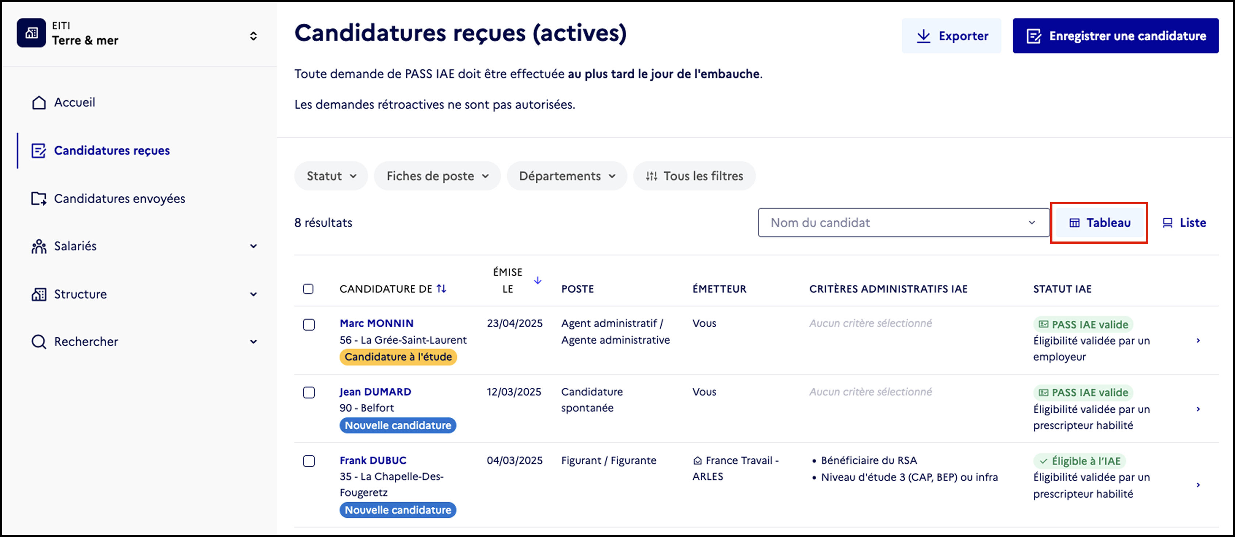Check the Frank DUBUC row checkbox
1235x537 pixels.
click(309, 461)
